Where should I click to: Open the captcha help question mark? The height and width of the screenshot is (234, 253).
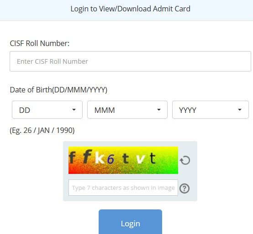(184, 188)
